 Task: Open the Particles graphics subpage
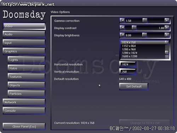point(27,94)
